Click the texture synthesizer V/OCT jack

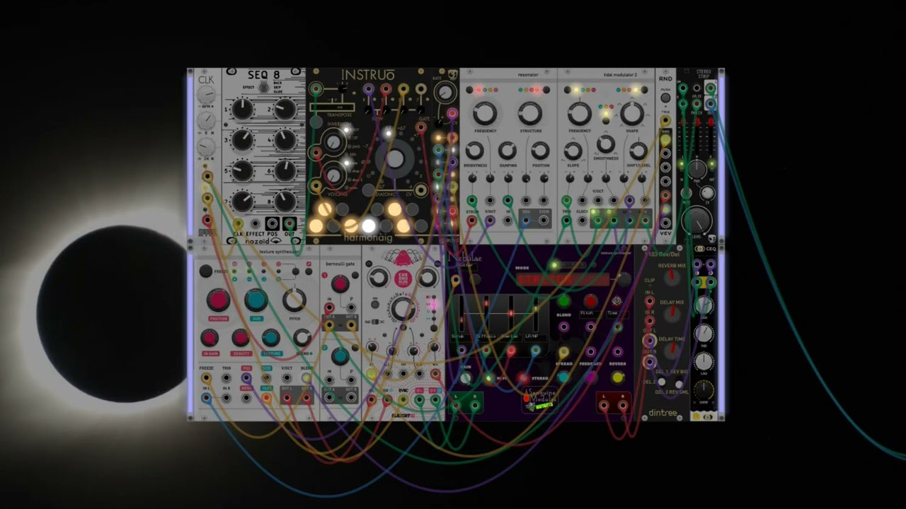click(287, 379)
